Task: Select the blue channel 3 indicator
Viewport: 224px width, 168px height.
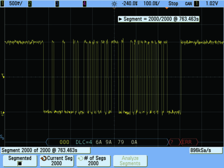Action: (57, 3)
